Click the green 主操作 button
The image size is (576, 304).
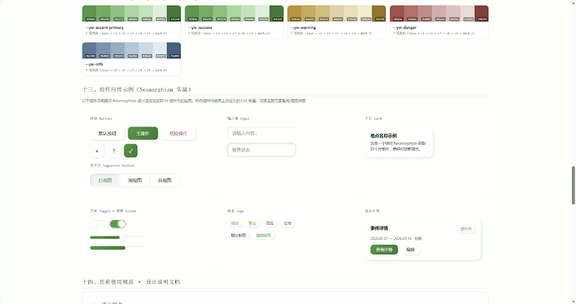click(143, 133)
